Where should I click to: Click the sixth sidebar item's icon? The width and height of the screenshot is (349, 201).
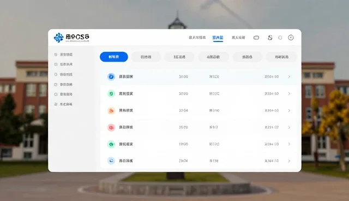pyautogui.click(x=56, y=104)
